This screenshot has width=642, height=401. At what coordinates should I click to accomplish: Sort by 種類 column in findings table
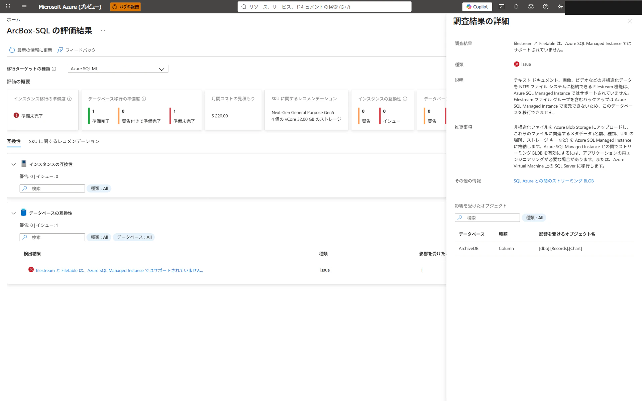(x=323, y=254)
